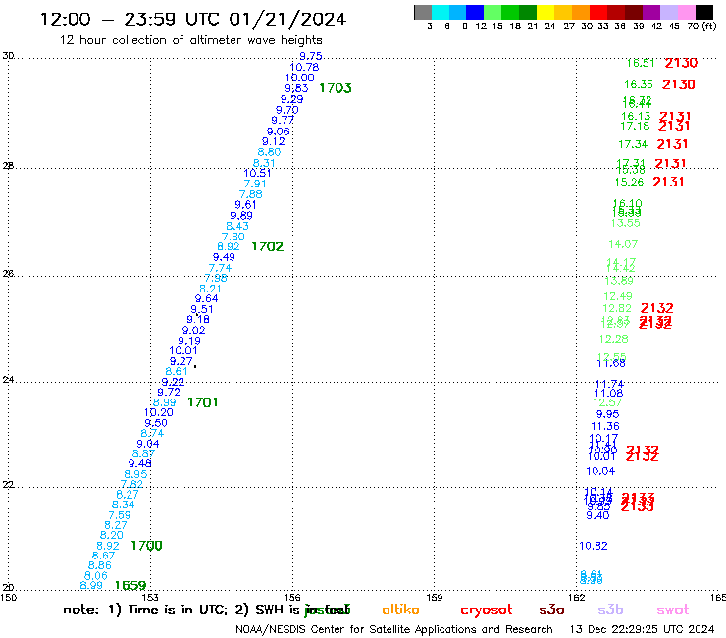Image resolution: width=726 pixels, height=638 pixels.
Task: Click cryosat wave height 16.51
Action: 641,63
